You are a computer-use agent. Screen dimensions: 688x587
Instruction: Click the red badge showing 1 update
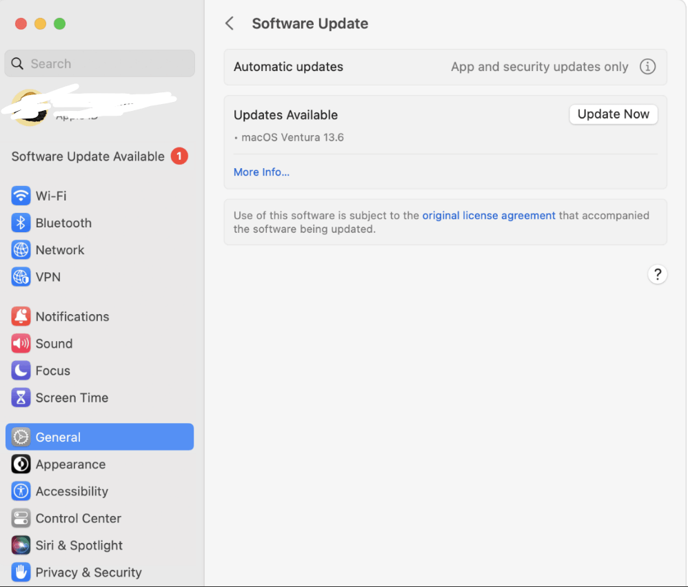pyautogui.click(x=179, y=156)
